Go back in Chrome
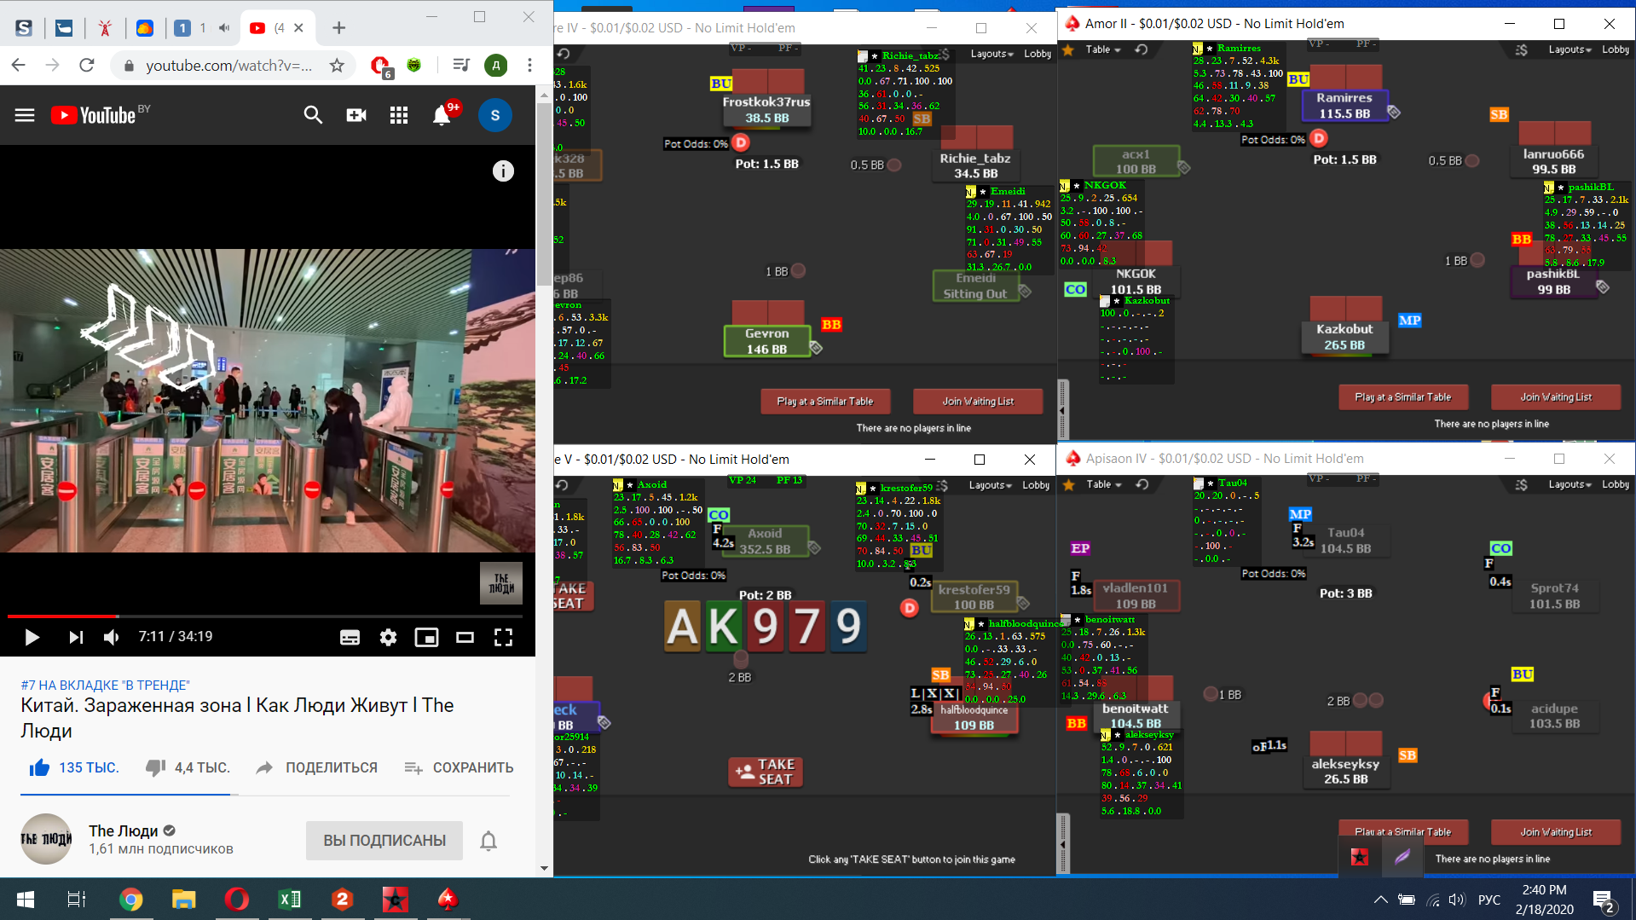This screenshot has width=1636, height=920. 19,66
